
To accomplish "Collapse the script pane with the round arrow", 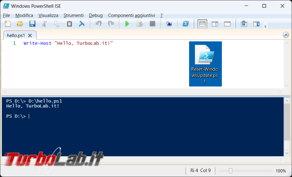I will [x=286, y=35].
